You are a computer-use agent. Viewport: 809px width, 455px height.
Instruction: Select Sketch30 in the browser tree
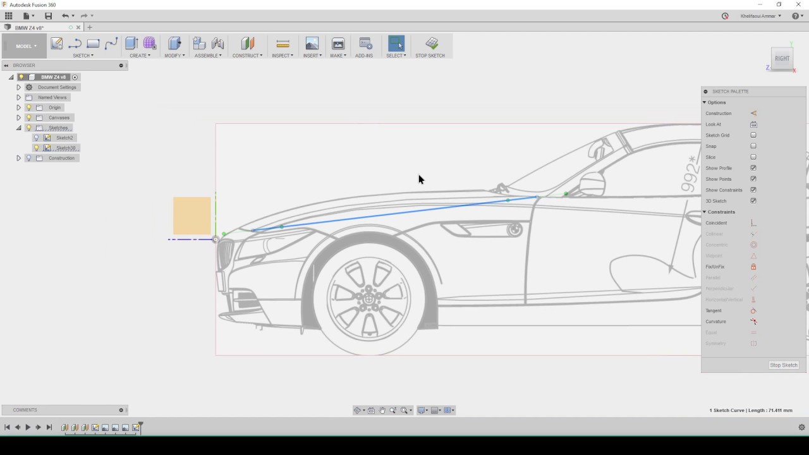66,148
